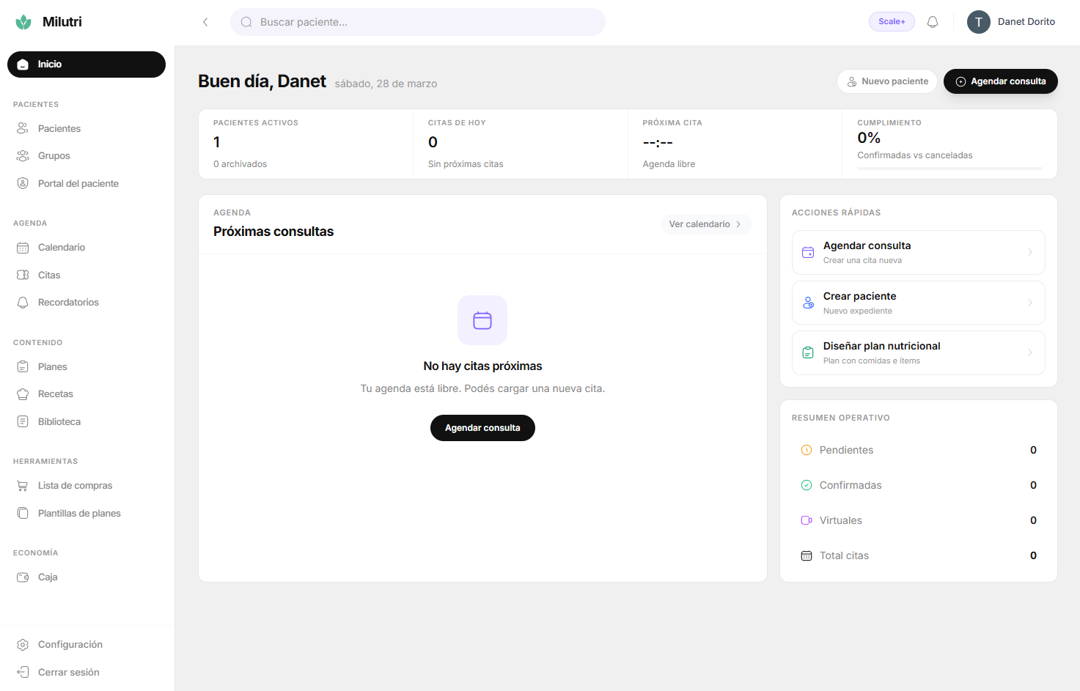Click the Virtuales video camera icon
The width and height of the screenshot is (1080, 691).
(x=807, y=520)
